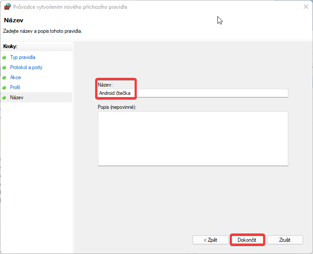
Task: Open the Typ pravidla step
Action: (x=23, y=57)
